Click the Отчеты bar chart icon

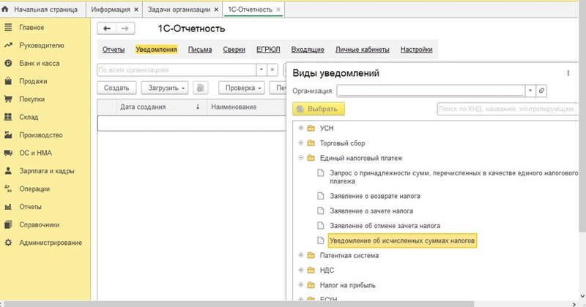click(8, 206)
